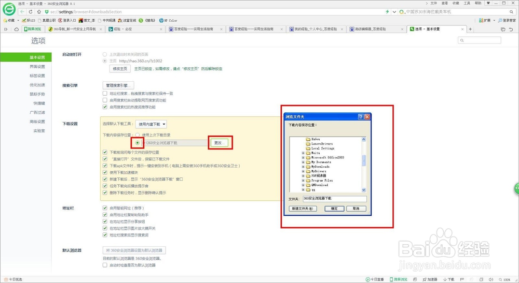Confirm folder dialog with 确定
519x283 pixels.
[334, 209]
